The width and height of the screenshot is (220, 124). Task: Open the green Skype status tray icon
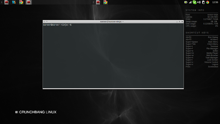195,2
